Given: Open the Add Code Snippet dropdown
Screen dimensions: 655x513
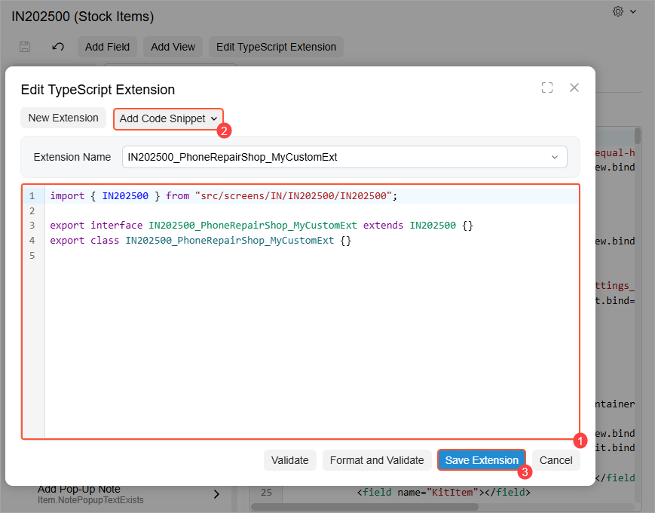Looking at the screenshot, I should pyautogui.click(x=168, y=118).
